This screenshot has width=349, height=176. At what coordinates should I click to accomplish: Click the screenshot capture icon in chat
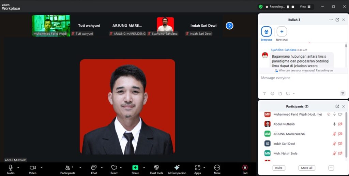click(288, 93)
